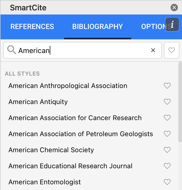This screenshot has height=190, width=182.
Task: Click the magnifying glass search icon
Action: tap(11, 50)
